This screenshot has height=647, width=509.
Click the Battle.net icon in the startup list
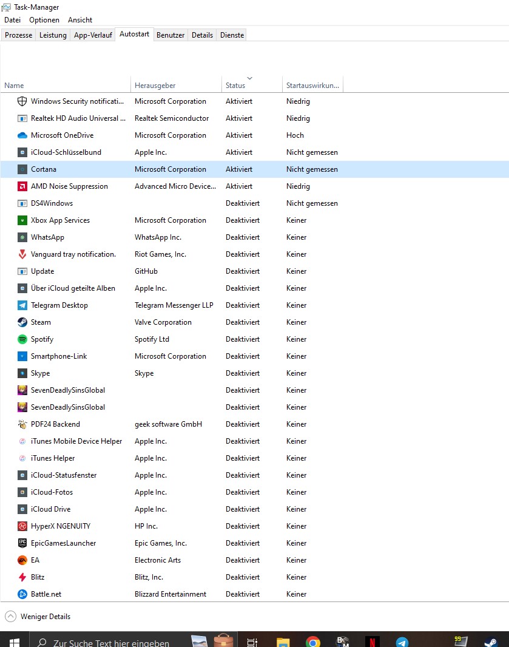[x=22, y=594]
